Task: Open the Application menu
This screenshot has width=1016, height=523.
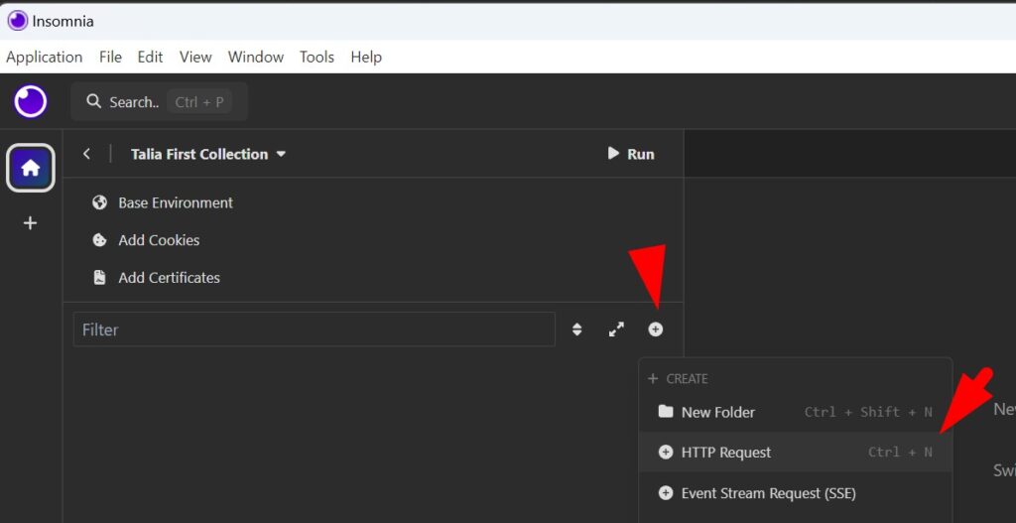Action: pyautogui.click(x=44, y=57)
